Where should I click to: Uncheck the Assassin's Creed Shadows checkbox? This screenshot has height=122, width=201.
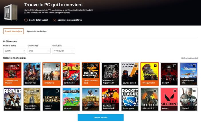[x=18, y=66]
